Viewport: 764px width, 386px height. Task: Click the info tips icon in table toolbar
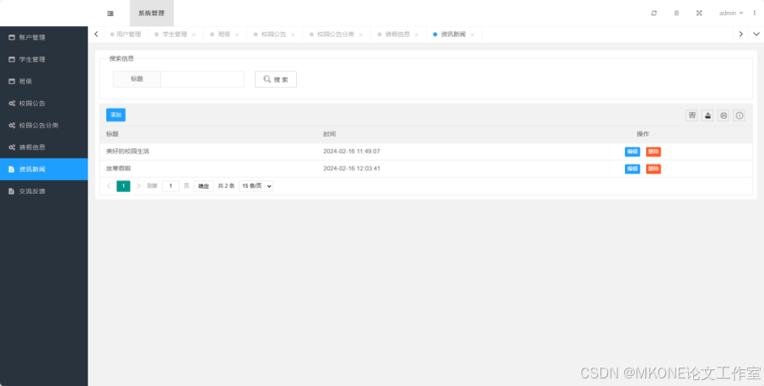click(x=740, y=115)
